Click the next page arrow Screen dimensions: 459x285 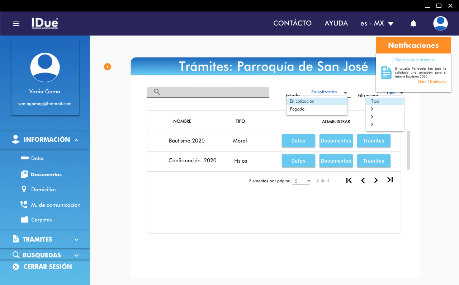376,180
